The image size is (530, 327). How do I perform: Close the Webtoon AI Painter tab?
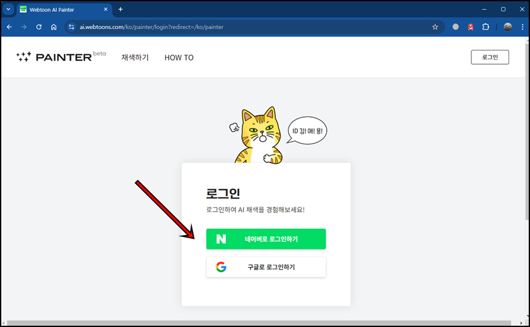[105, 9]
